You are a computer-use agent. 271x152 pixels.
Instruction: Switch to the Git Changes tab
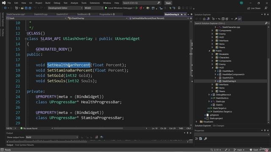click(218, 126)
